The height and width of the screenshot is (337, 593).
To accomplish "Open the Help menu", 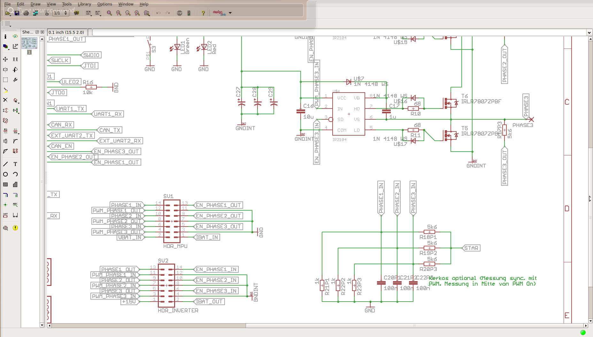I will (144, 4).
